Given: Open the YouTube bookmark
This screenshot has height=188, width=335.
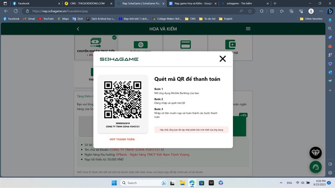Looking at the screenshot, I should (x=46, y=19).
